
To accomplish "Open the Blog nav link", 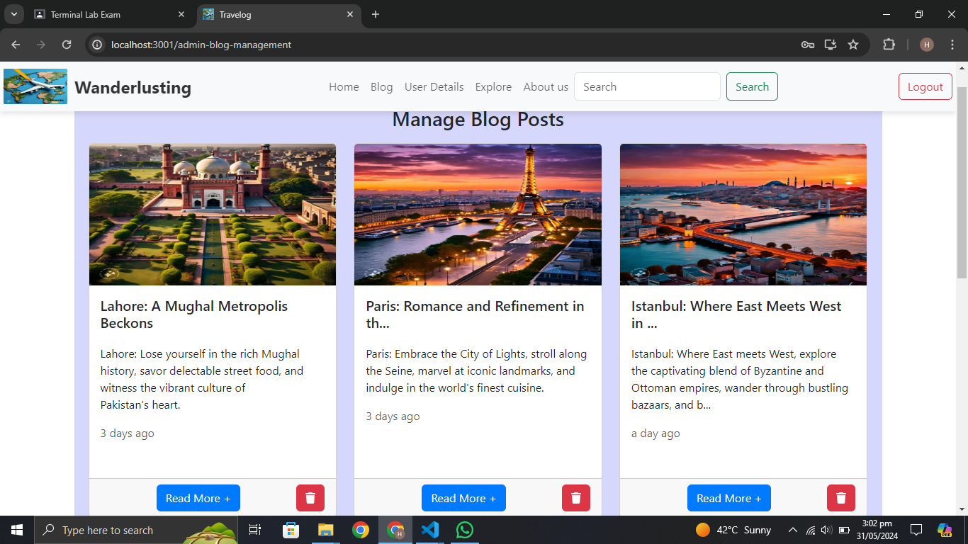I will [381, 86].
